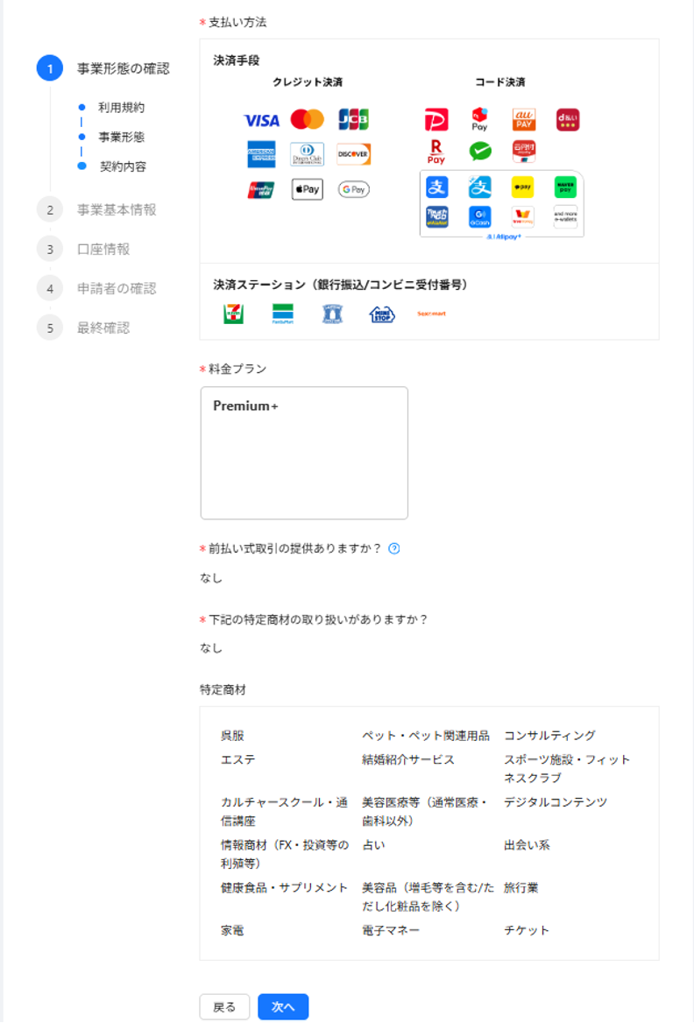Click the green Naver Pay icon
The height and width of the screenshot is (1023, 694).
[565, 187]
